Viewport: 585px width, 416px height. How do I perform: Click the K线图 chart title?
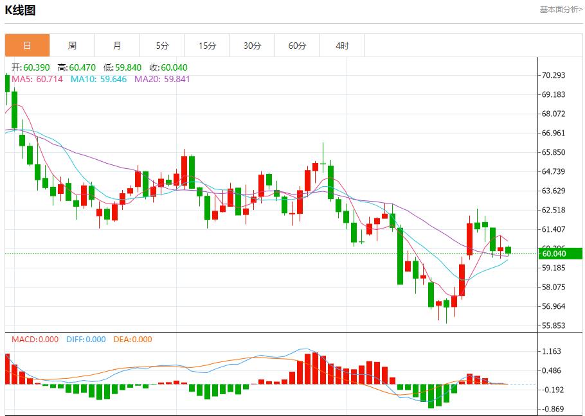point(20,9)
